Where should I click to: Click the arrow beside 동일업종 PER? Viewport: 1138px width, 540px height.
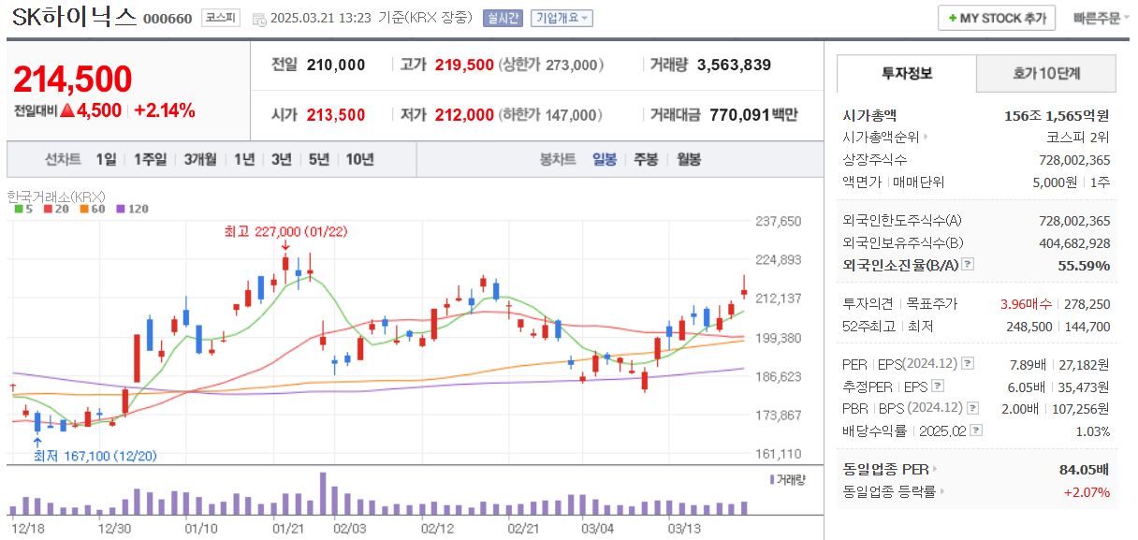934,469
